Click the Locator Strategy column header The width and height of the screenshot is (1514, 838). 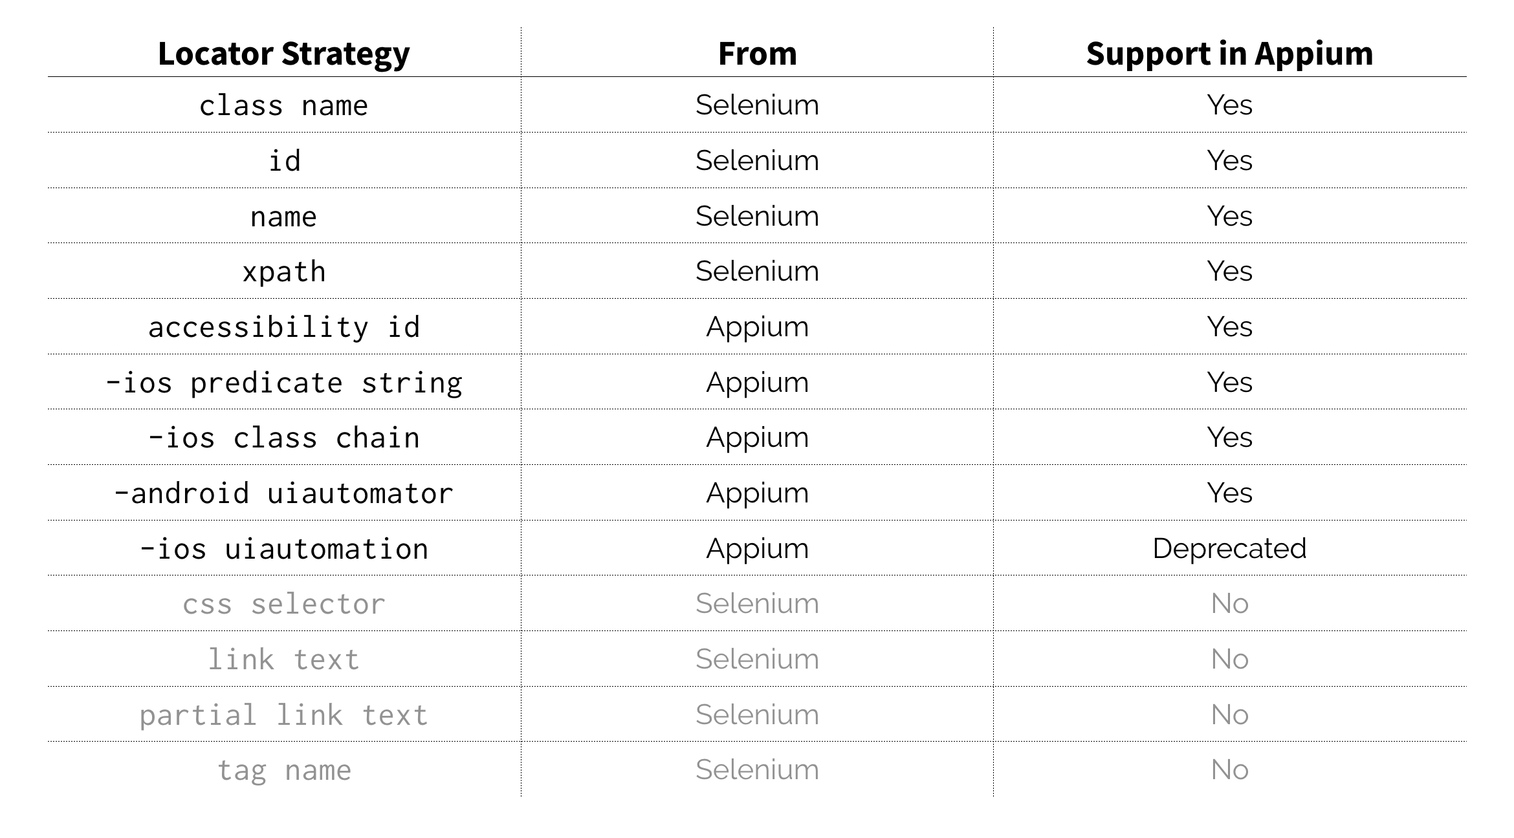point(283,54)
